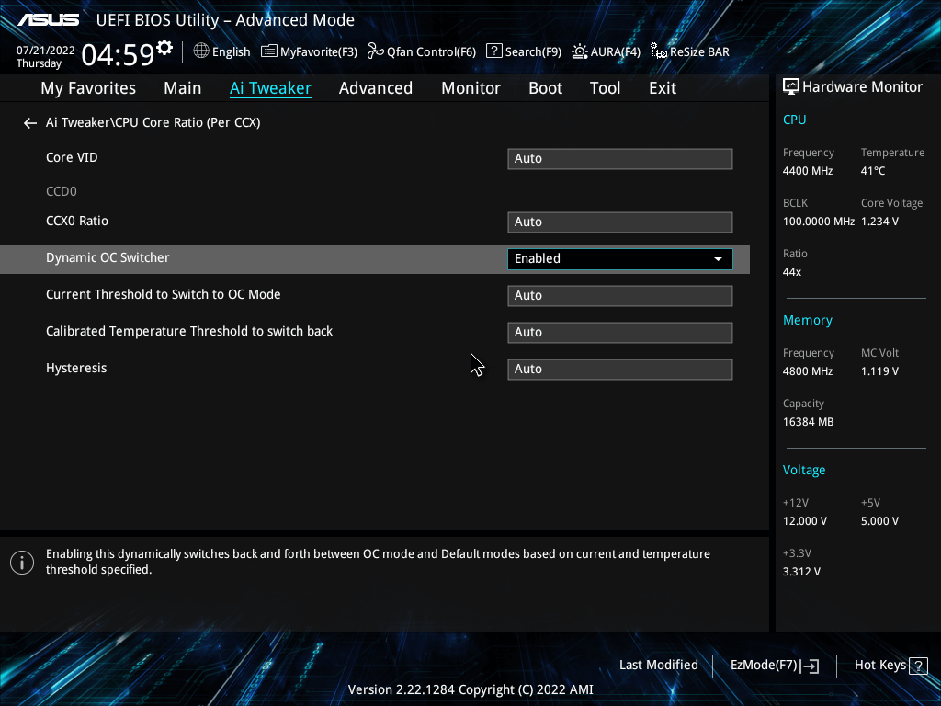
Task: Click the Hardware Monitor screen icon
Action: click(791, 87)
